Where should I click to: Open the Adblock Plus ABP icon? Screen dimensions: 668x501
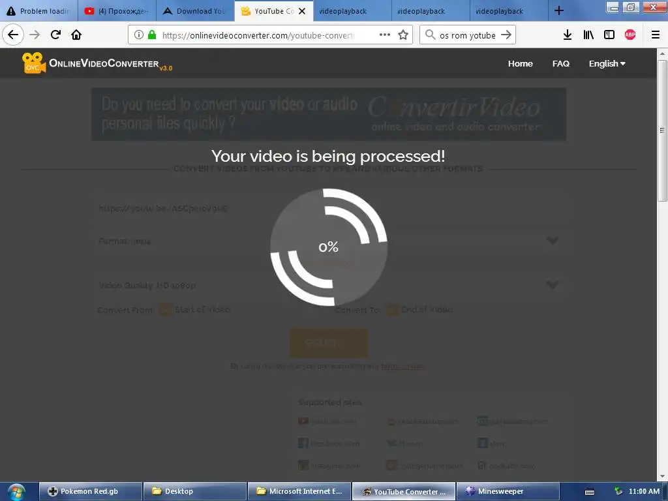click(630, 35)
